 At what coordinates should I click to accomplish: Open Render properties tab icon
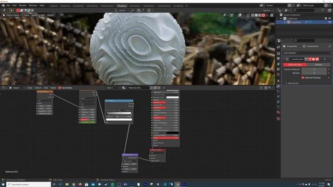pyautogui.click(x=278, y=53)
